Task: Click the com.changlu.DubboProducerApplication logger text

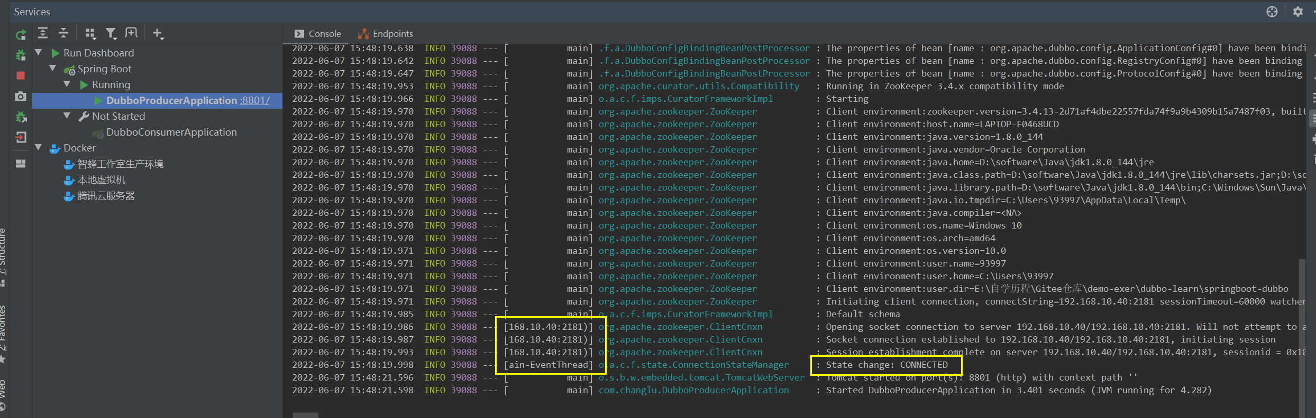Action: click(x=693, y=390)
